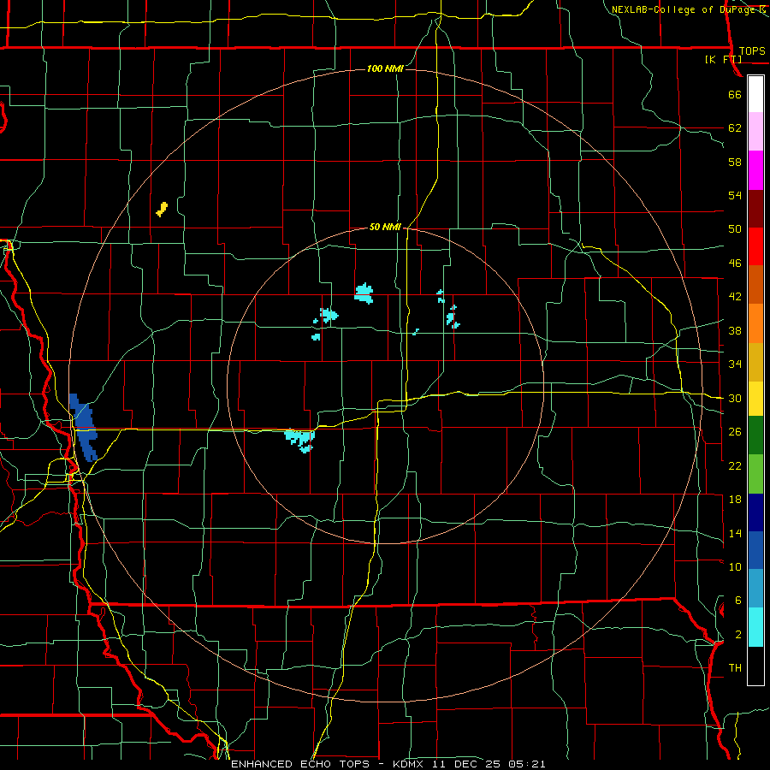Pick the bright red legend swatch

point(755,246)
